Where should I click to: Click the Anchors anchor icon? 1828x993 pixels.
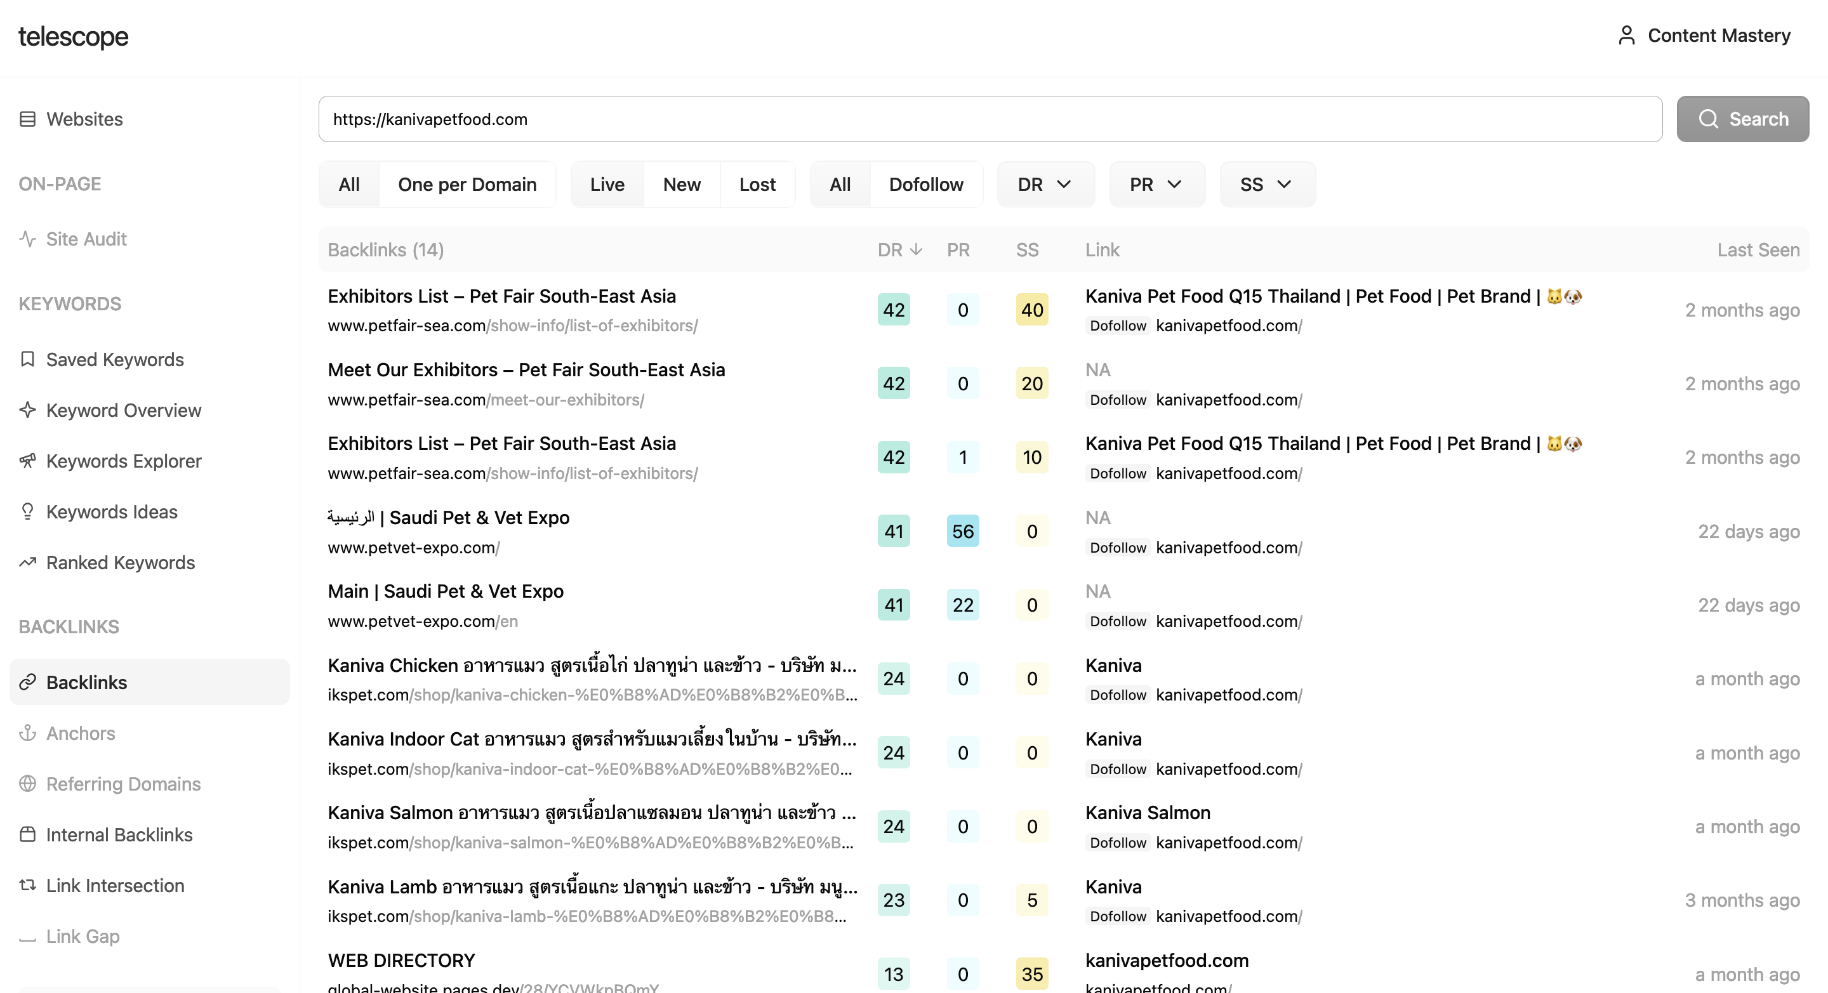coord(28,733)
